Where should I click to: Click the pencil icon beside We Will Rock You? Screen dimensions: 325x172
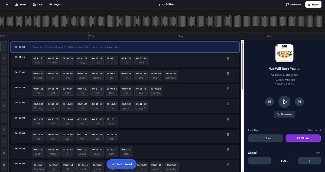click(298, 69)
